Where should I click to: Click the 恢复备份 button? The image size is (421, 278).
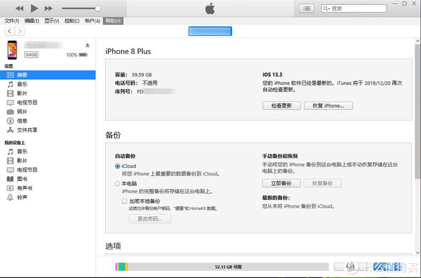click(x=323, y=183)
